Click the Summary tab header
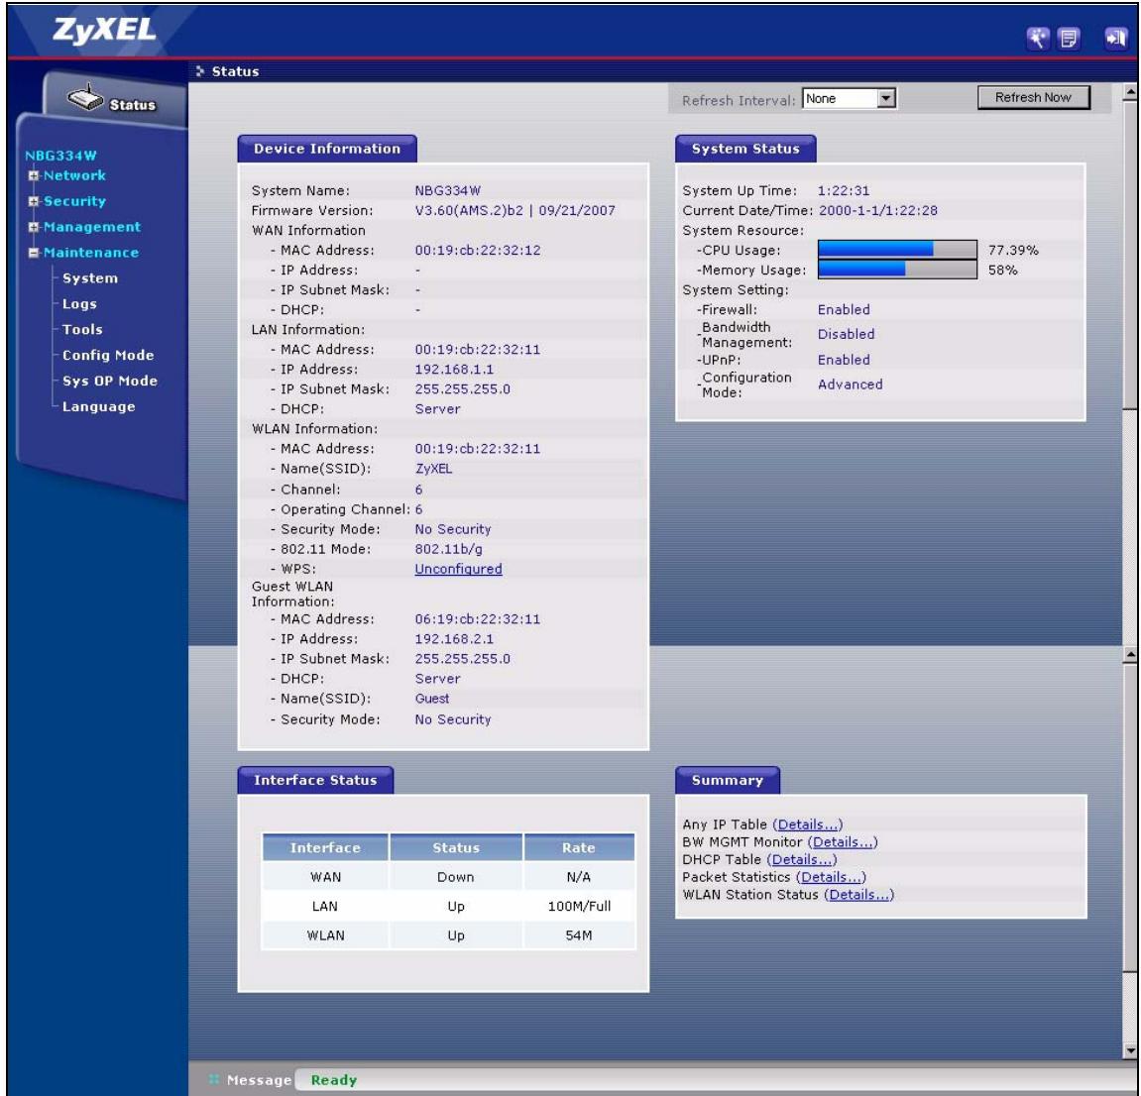The width and height of the screenshot is (1141, 1096). click(x=728, y=780)
